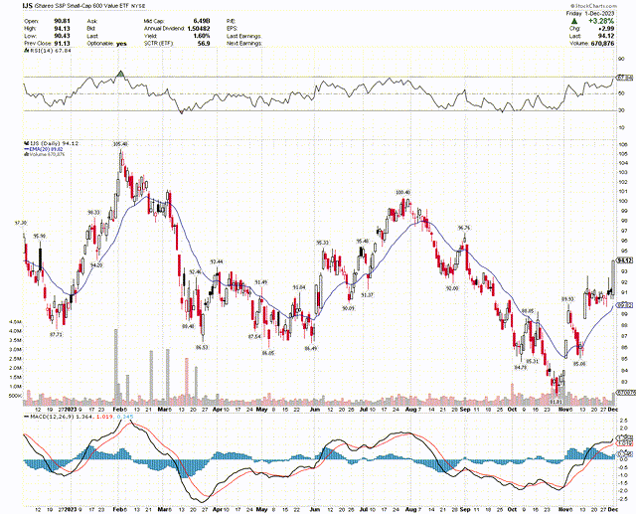Image resolution: width=636 pixels, height=514 pixels.
Task: Click the RSI current value tag on right axis
Action: point(625,78)
